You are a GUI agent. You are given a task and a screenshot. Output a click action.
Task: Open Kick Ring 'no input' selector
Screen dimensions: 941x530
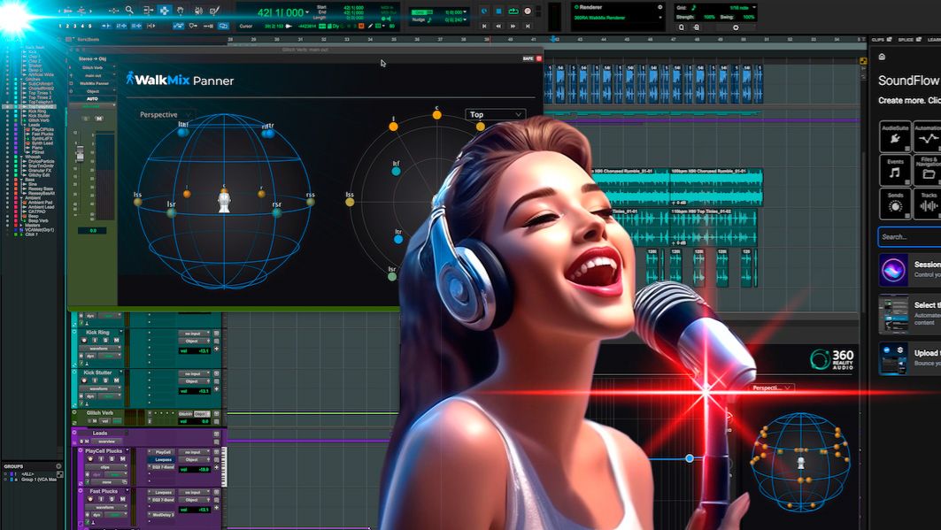(x=195, y=333)
